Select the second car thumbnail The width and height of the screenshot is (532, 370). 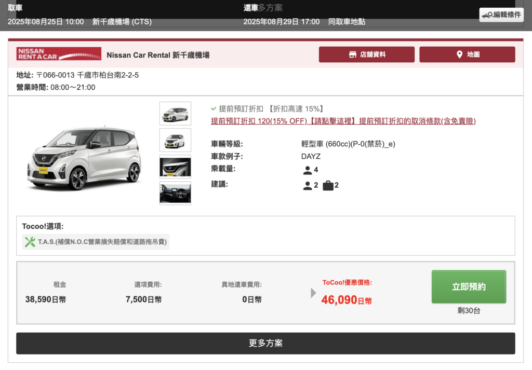[x=175, y=140]
